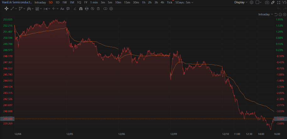Zoom in the chart with the plus icon
This screenshot has height=139, width=287.
(x=284, y=14)
